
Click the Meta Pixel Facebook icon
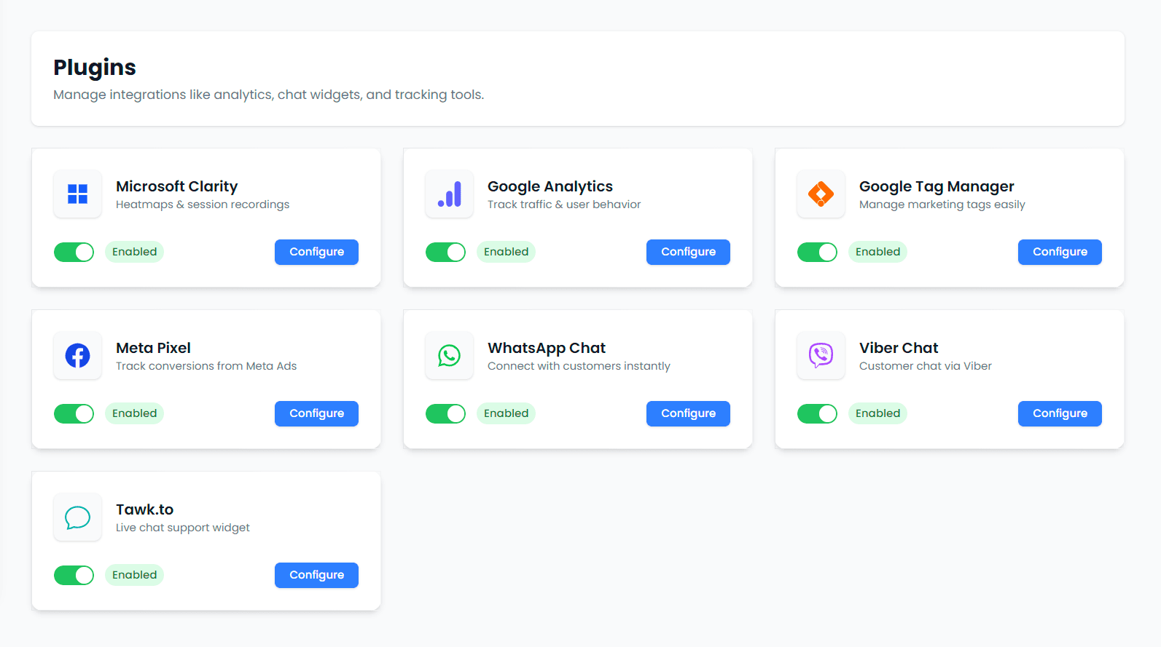(x=77, y=356)
